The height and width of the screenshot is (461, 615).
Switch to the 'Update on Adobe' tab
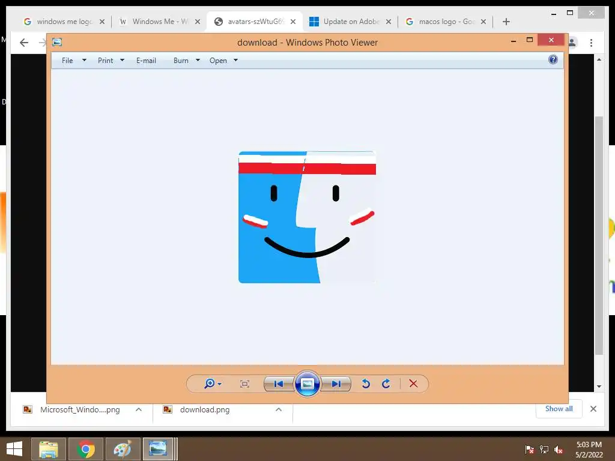pyautogui.click(x=351, y=22)
